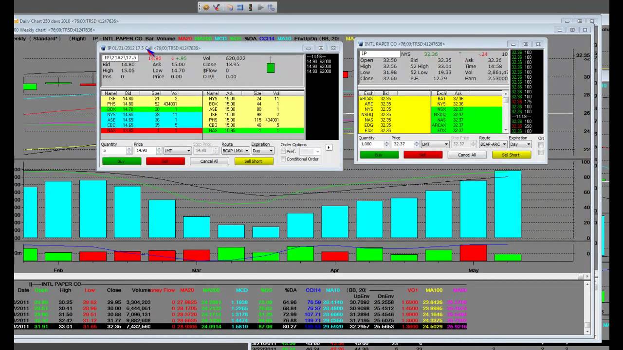Click Price stepper arrows beside 32.37
The image size is (623, 350).
(x=417, y=144)
